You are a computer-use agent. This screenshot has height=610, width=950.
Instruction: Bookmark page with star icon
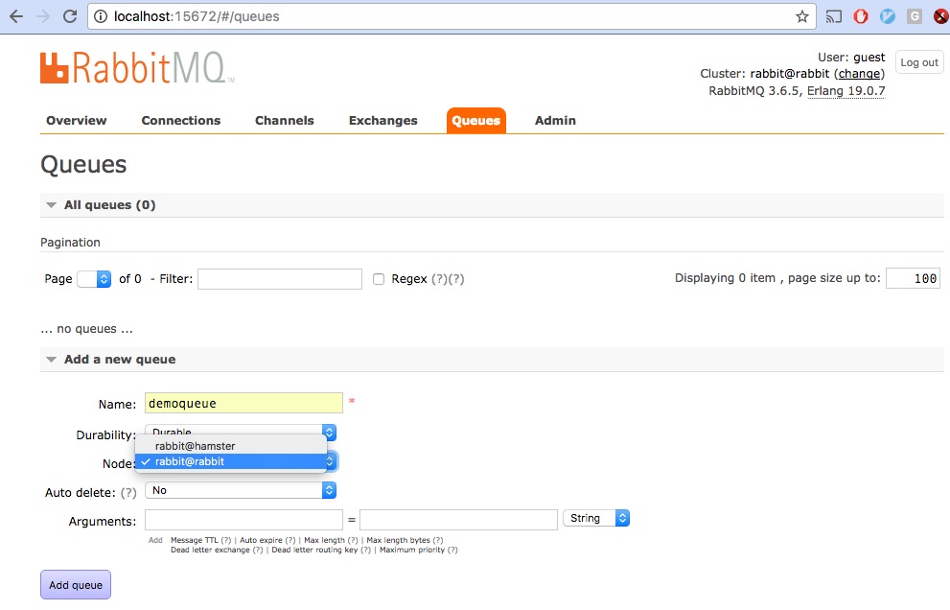pos(802,16)
